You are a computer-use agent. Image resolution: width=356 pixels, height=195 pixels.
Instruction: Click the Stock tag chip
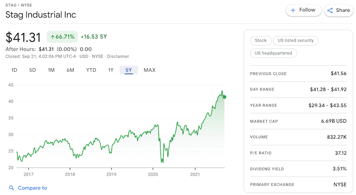261,41
